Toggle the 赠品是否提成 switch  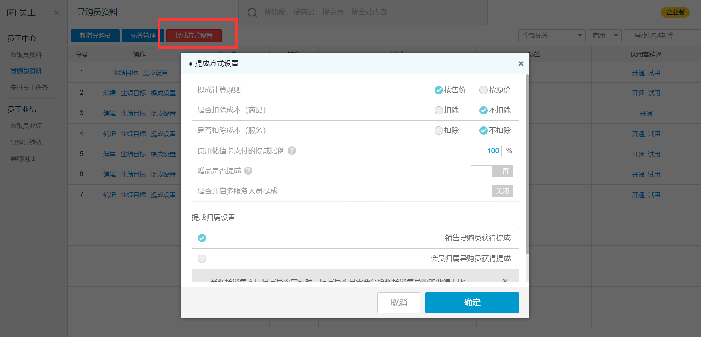pos(492,171)
